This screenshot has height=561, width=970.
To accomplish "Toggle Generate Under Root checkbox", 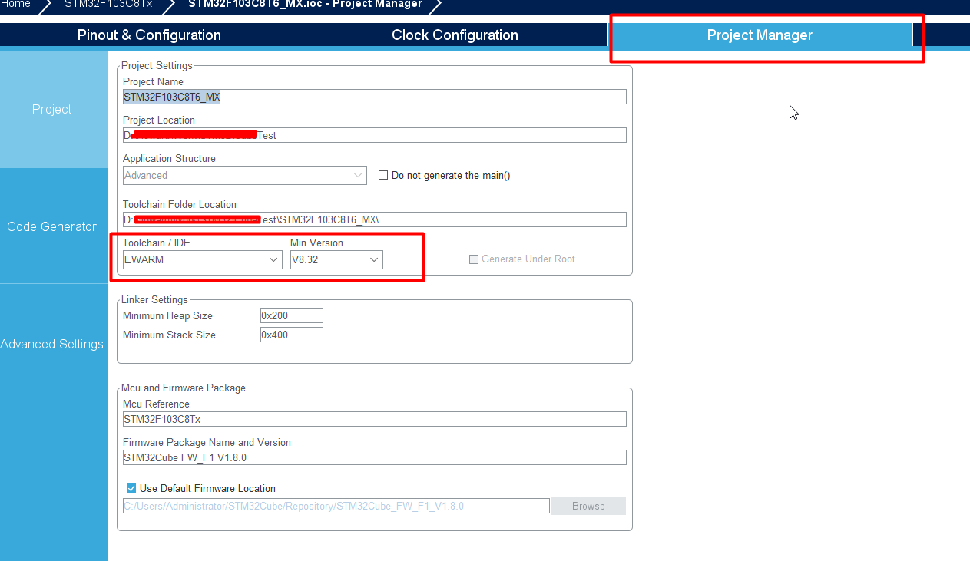I will [x=474, y=259].
